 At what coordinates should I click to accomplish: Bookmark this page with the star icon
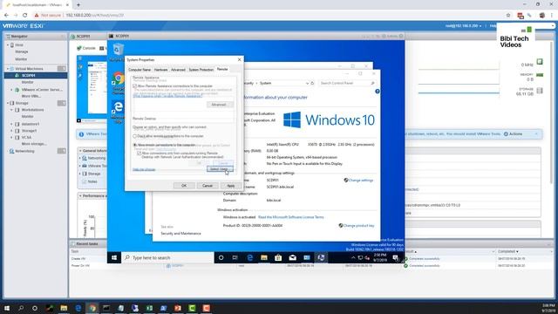pos(508,16)
